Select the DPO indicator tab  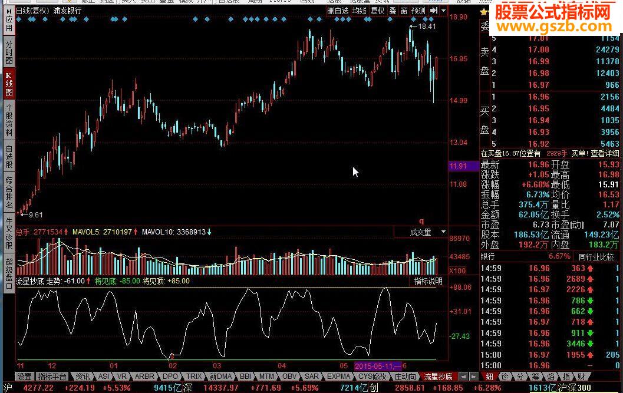click(170, 377)
